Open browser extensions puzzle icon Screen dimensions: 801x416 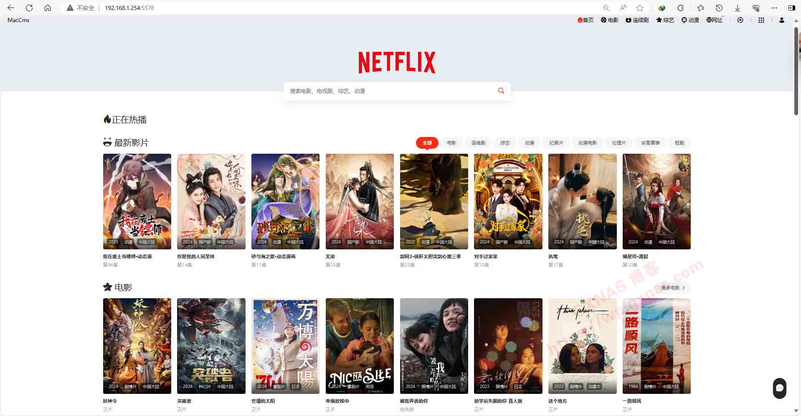click(x=680, y=8)
